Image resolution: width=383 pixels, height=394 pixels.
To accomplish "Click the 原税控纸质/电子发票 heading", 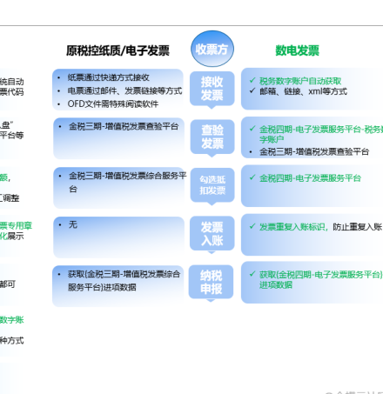I will [118, 50].
